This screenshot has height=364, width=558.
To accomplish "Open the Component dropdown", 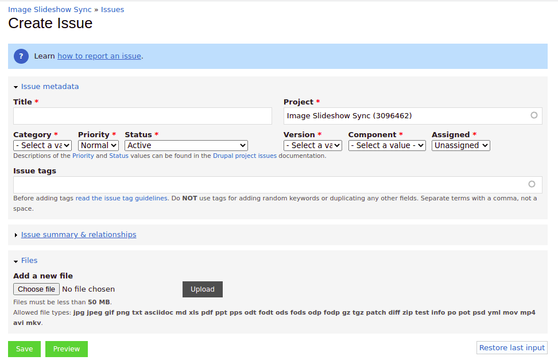I will point(387,145).
